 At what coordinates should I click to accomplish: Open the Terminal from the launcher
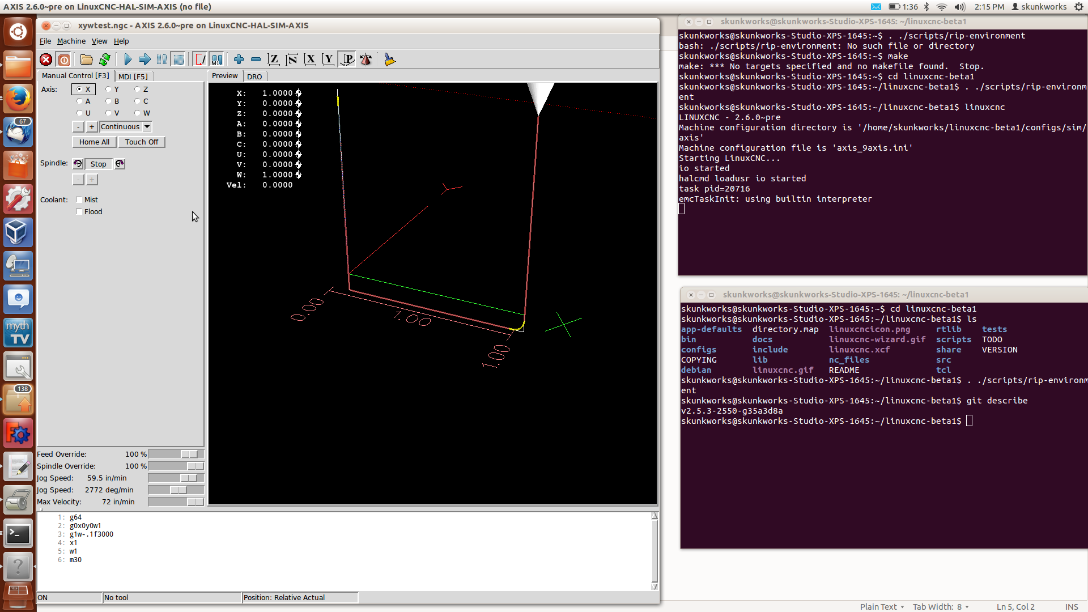pos(18,534)
